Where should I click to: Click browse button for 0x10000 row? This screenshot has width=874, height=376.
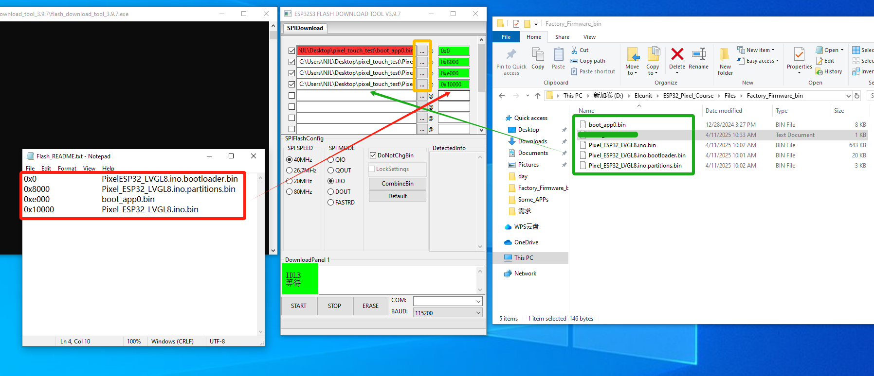(422, 84)
